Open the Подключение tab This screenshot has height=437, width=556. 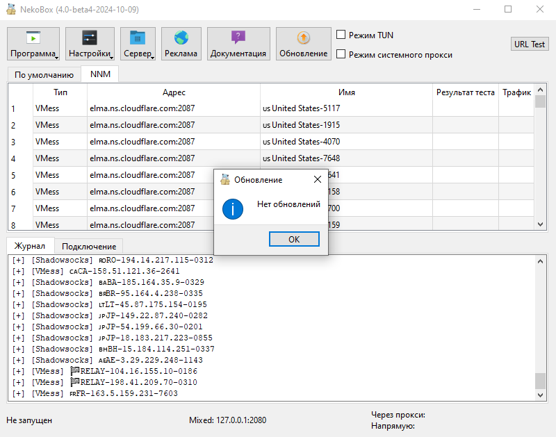(x=89, y=247)
